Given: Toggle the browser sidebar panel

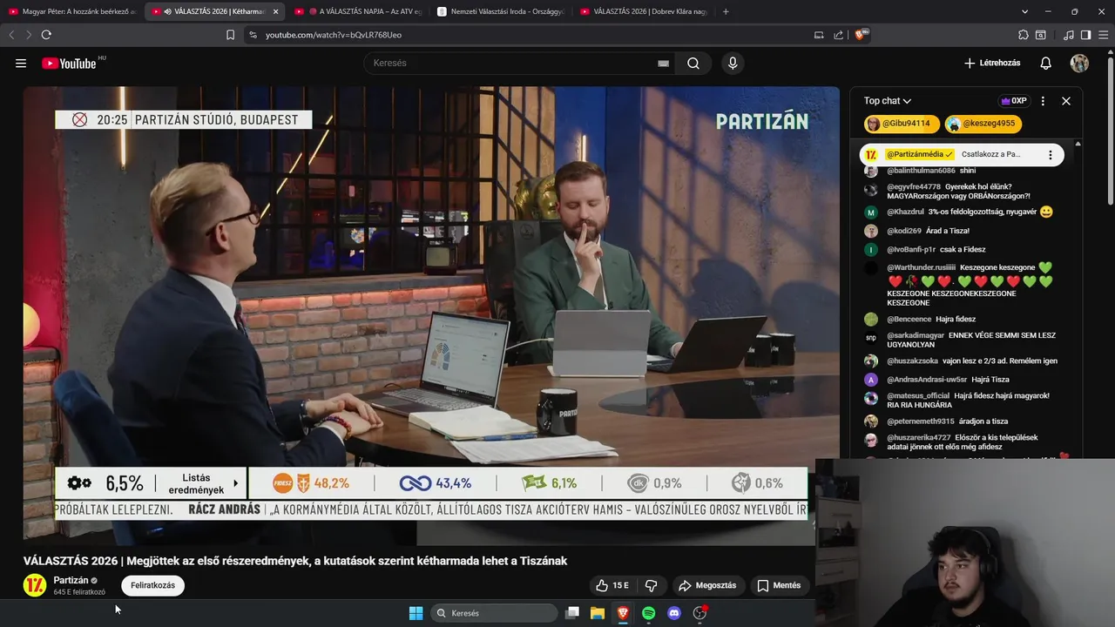Looking at the screenshot, I should tap(1085, 35).
